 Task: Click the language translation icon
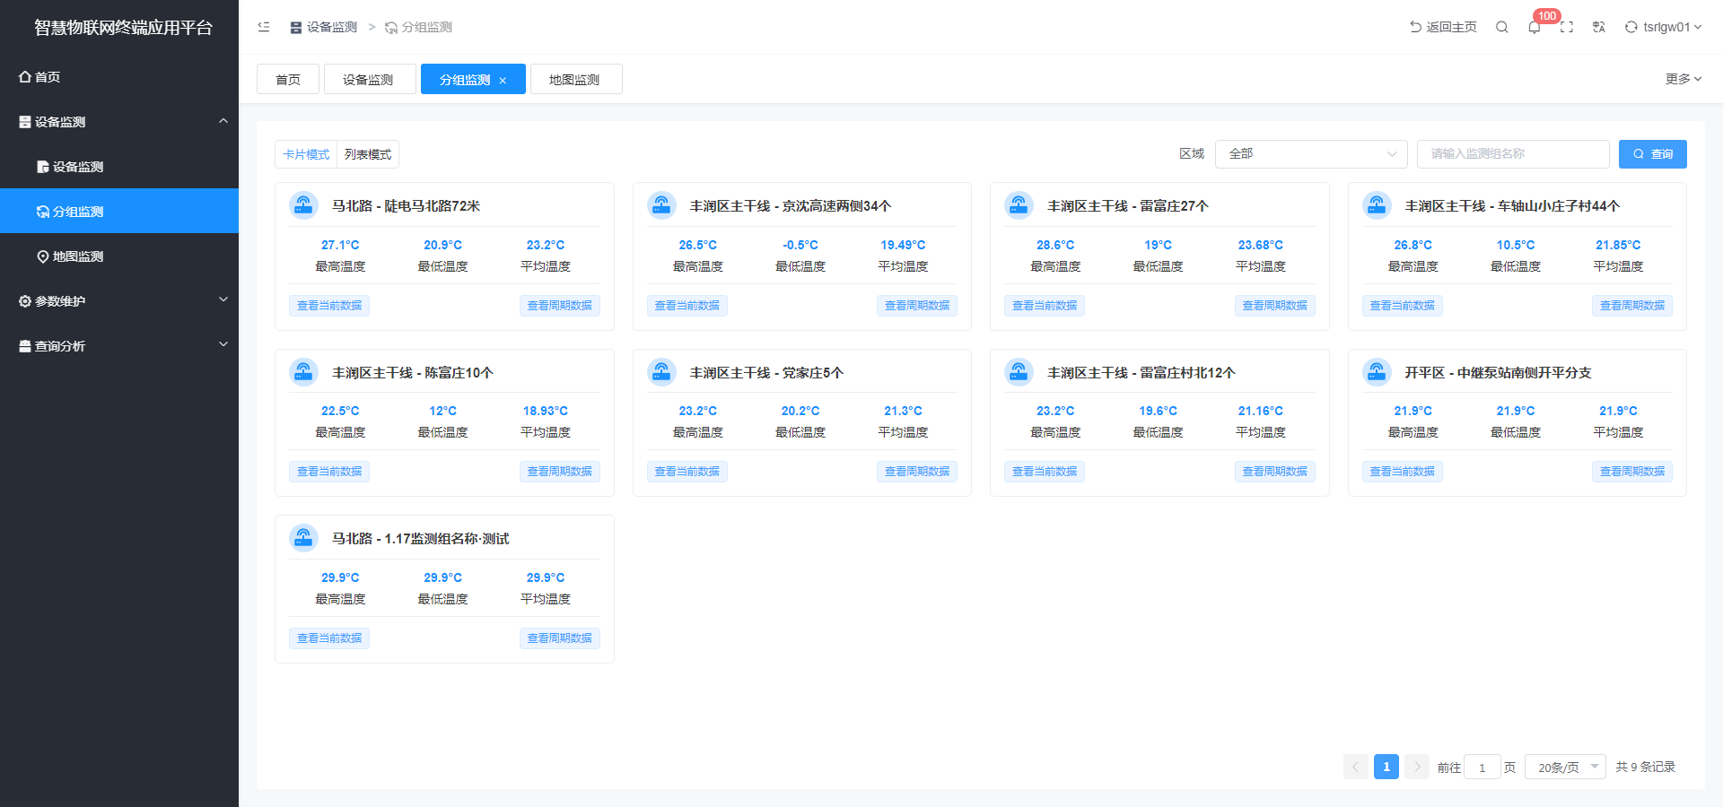click(1599, 27)
